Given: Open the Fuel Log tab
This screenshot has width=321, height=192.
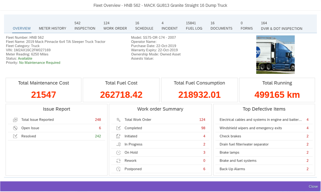Looking at the screenshot, I should pos(194,26).
